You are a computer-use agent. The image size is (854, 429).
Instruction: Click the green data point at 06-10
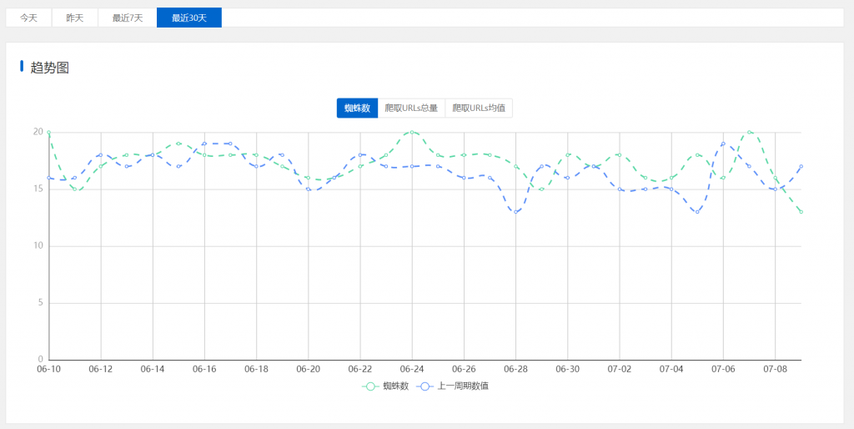[x=49, y=133]
